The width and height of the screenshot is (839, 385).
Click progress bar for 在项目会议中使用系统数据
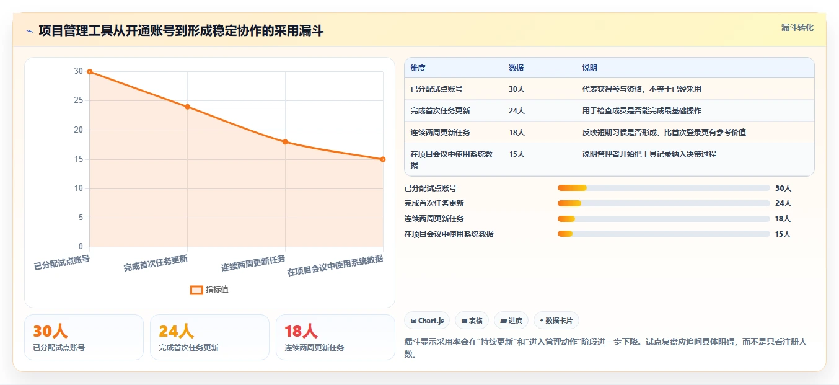(664, 234)
